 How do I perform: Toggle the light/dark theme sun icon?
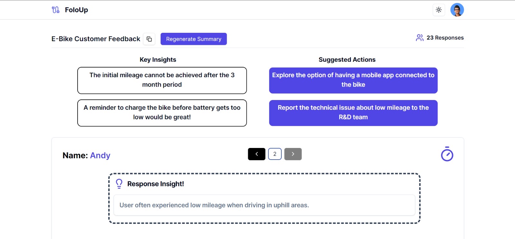pyautogui.click(x=439, y=10)
